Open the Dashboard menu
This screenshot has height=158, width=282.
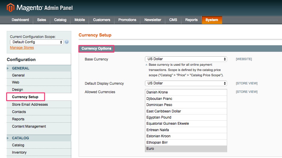(x=20, y=20)
